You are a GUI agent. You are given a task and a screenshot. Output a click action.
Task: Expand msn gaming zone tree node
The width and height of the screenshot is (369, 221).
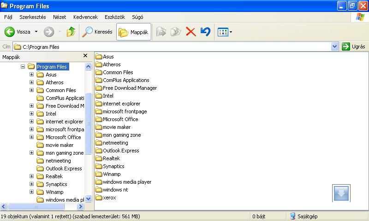31,153
